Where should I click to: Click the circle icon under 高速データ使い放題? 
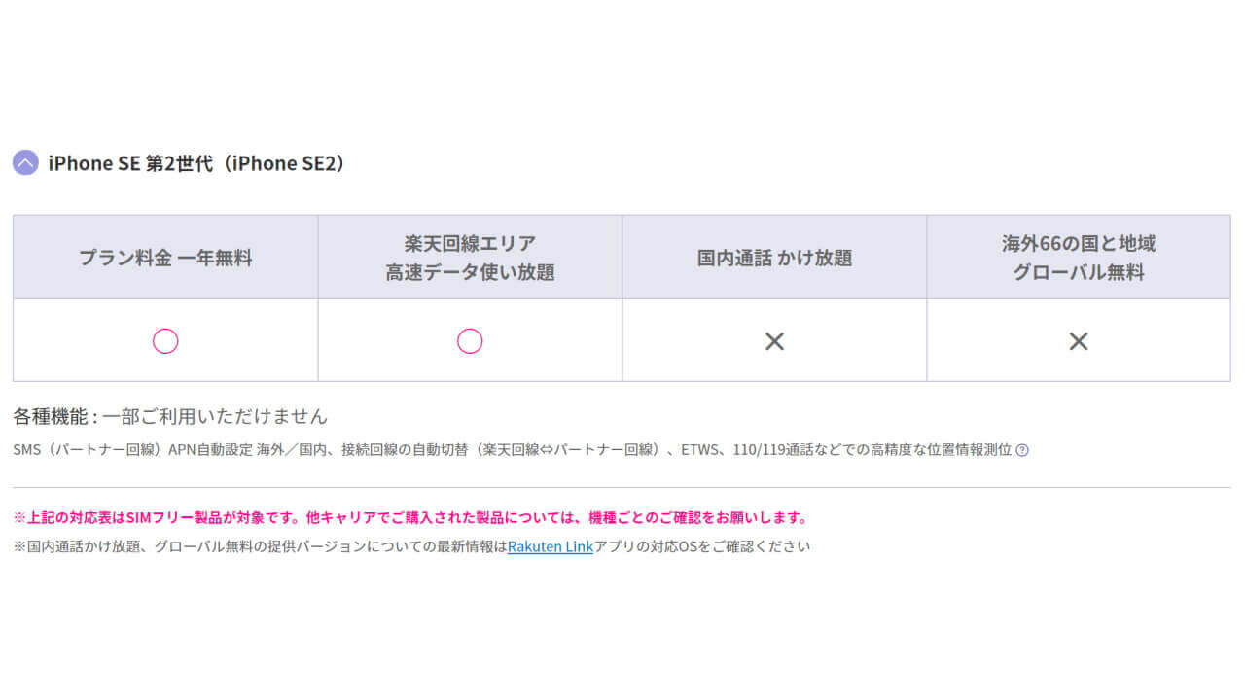[x=470, y=341]
